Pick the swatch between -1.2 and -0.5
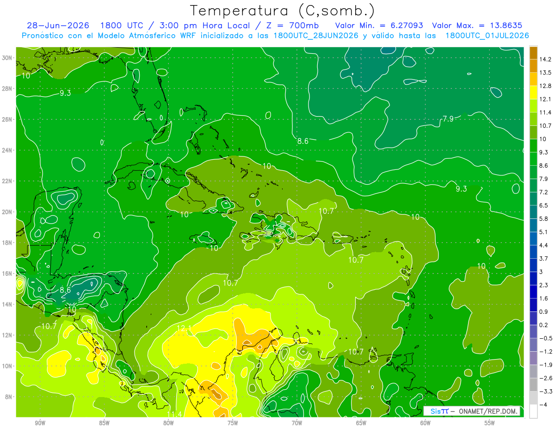 point(533,345)
